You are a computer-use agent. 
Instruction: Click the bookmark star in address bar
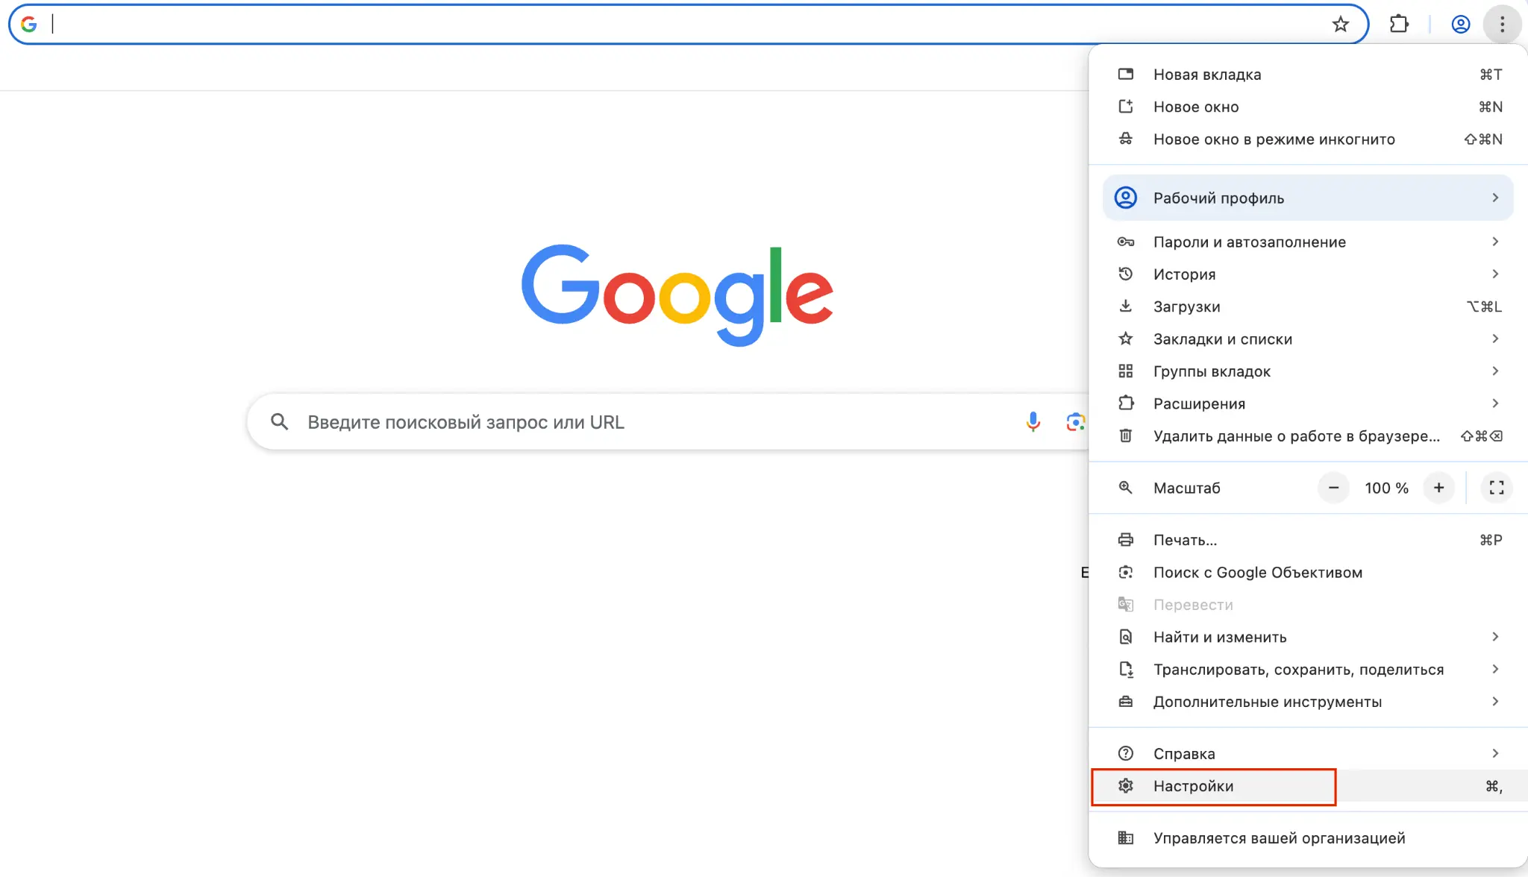[x=1340, y=25]
